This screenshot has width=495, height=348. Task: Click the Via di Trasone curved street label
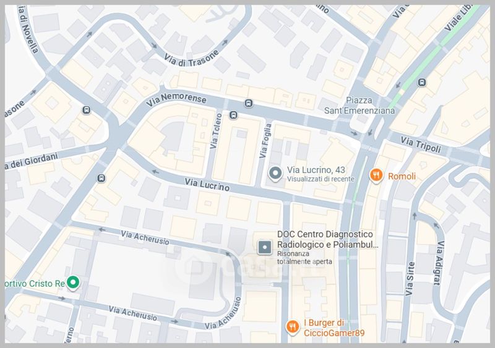(x=191, y=59)
